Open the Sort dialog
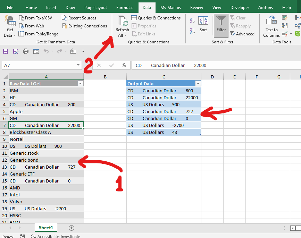301x238 pixels. pos(203,24)
